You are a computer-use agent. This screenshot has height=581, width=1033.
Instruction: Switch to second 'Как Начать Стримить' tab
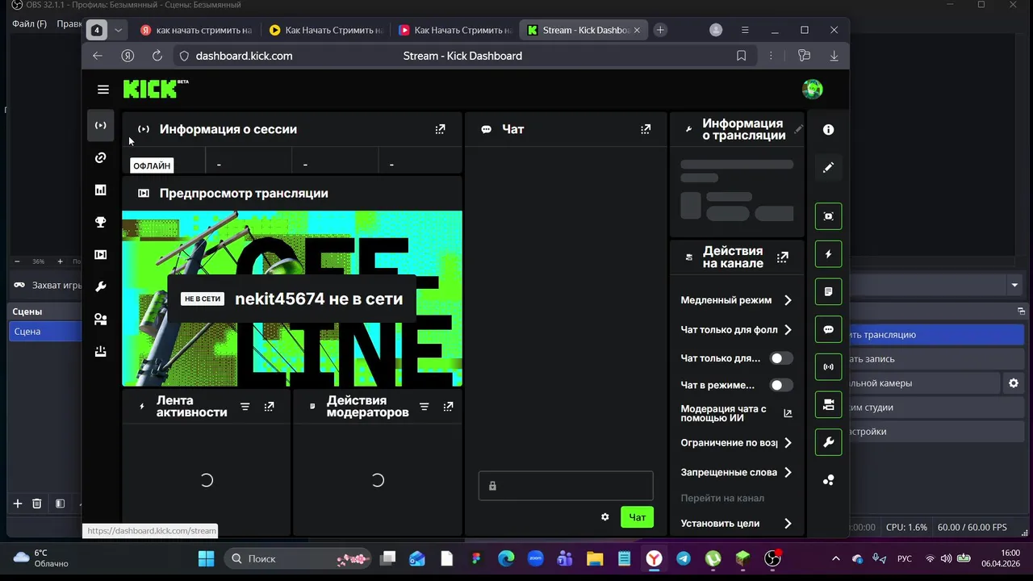(x=325, y=30)
